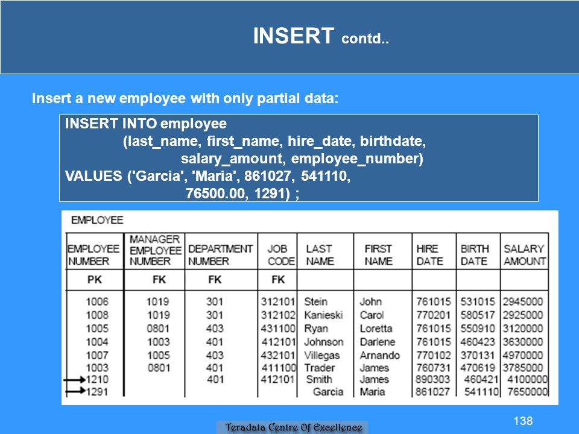This screenshot has height=434, width=579.
Task: Select employee number "1006"
Action: [97, 301]
